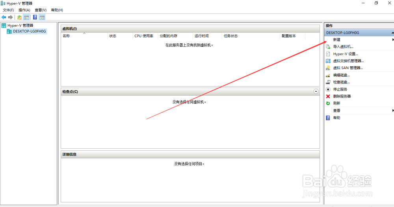Sort by the 运行时间 column header

207,36
